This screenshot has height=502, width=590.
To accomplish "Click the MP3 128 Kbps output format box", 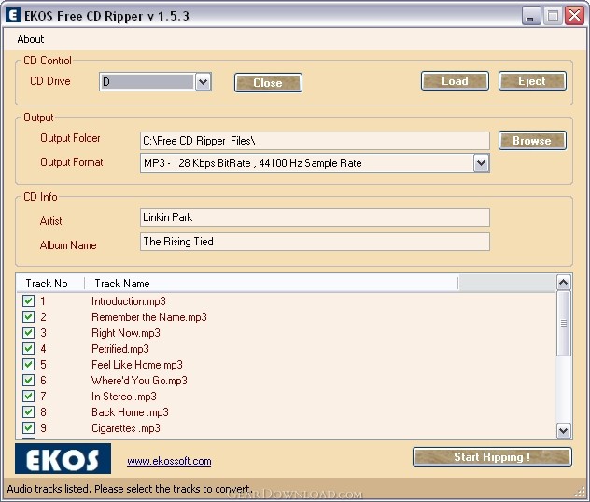I will click(x=315, y=163).
